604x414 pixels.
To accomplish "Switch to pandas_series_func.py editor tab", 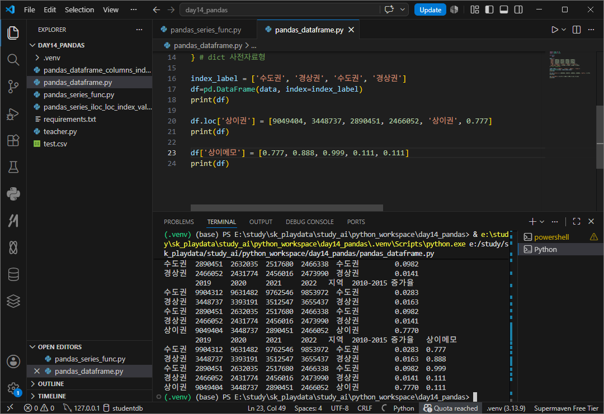I will (205, 30).
